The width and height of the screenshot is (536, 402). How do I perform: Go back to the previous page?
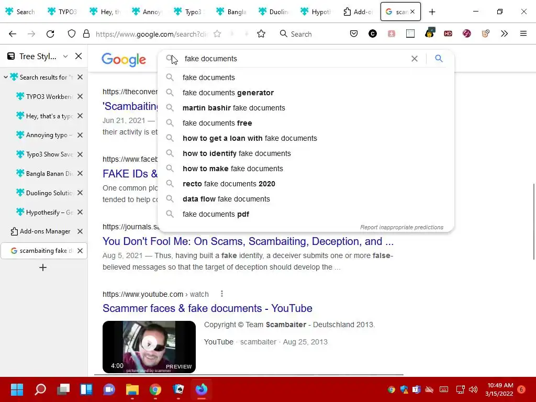coord(13,34)
